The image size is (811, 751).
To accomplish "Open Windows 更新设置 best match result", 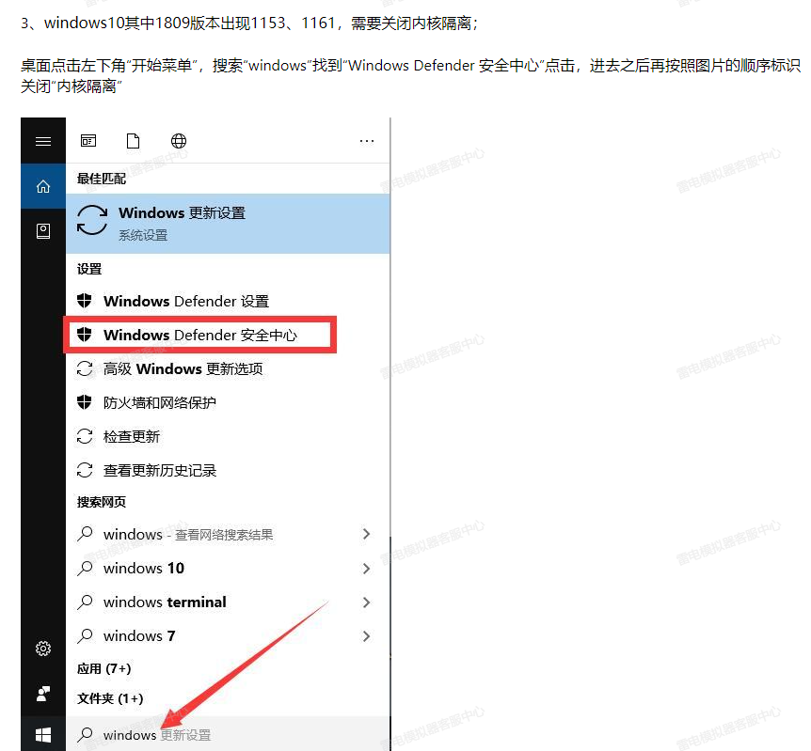I will [x=228, y=224].
